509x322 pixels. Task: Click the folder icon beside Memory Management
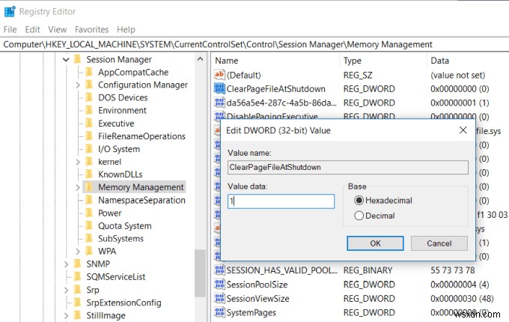[88, 187]
